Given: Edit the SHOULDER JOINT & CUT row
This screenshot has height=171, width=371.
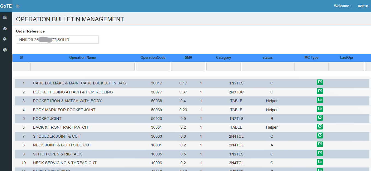Looking at the screenshot, I should 320,135.
